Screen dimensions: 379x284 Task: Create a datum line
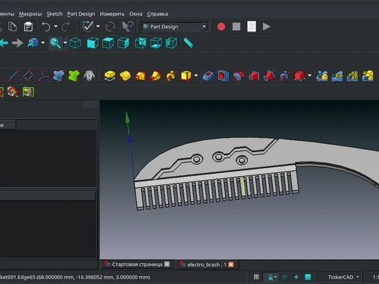pyautogui.click(x=13, y=76)
